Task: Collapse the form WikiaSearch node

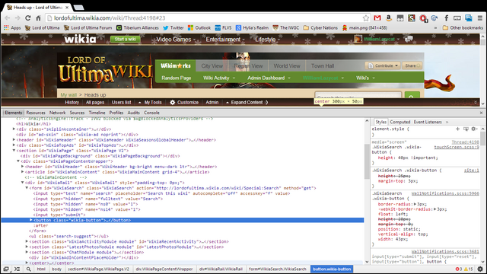Action: [27, 188]
